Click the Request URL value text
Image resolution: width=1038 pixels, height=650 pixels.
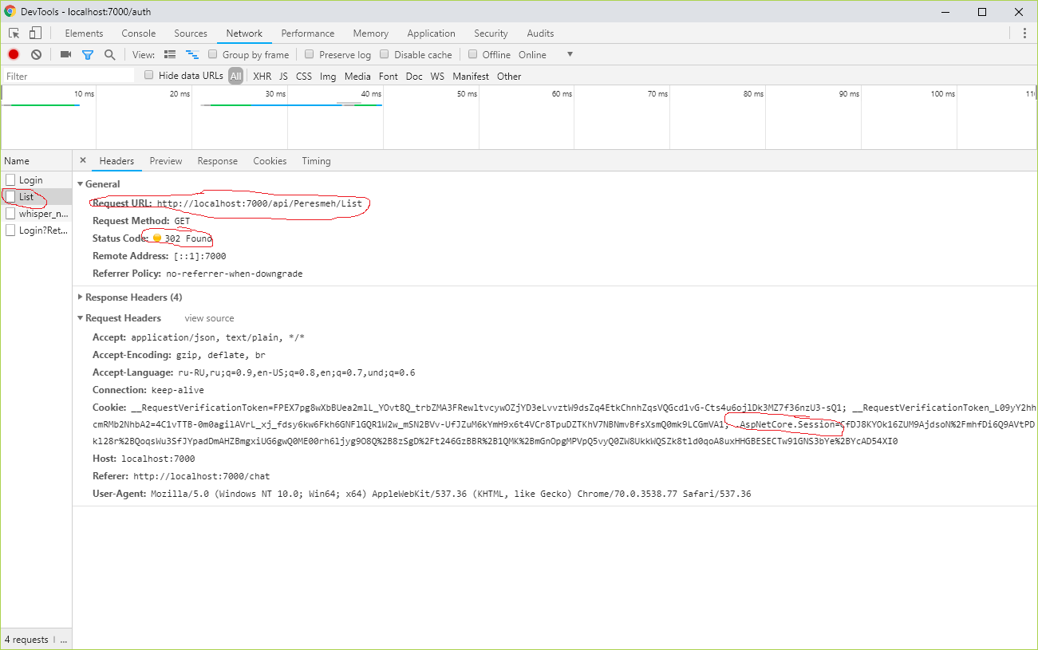pyautogui.click(x=259, y=203)
